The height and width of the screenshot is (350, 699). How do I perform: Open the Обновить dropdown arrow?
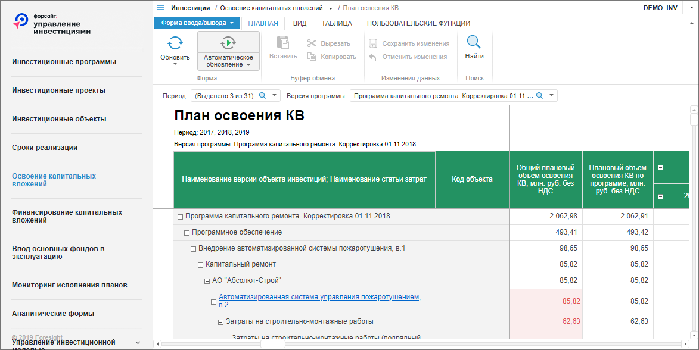(x=175, y=64)
